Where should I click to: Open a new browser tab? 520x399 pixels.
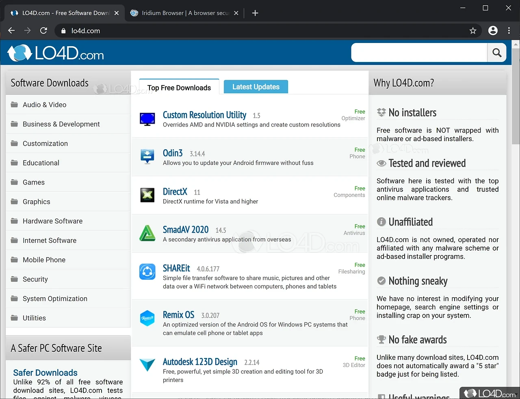255,13
